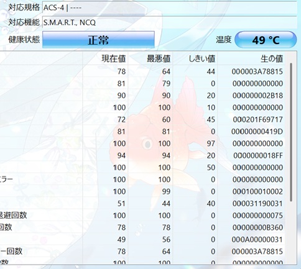301x269 pixels.
Task: Select raw value 000A00000031
Action: 257,239
